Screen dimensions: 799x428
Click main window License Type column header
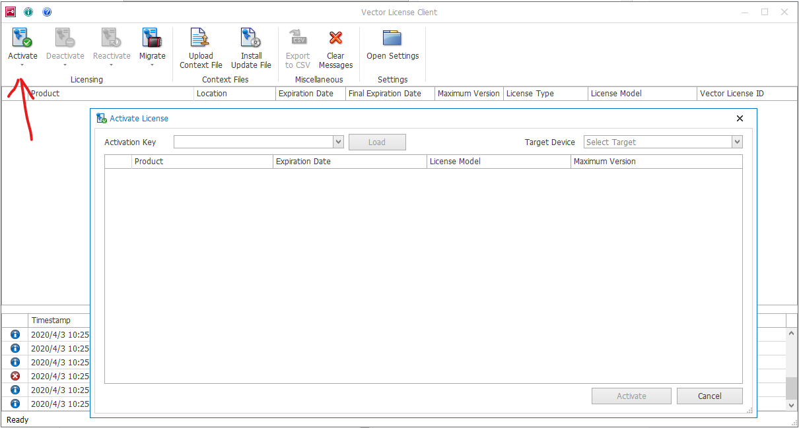tap(545, 94)
